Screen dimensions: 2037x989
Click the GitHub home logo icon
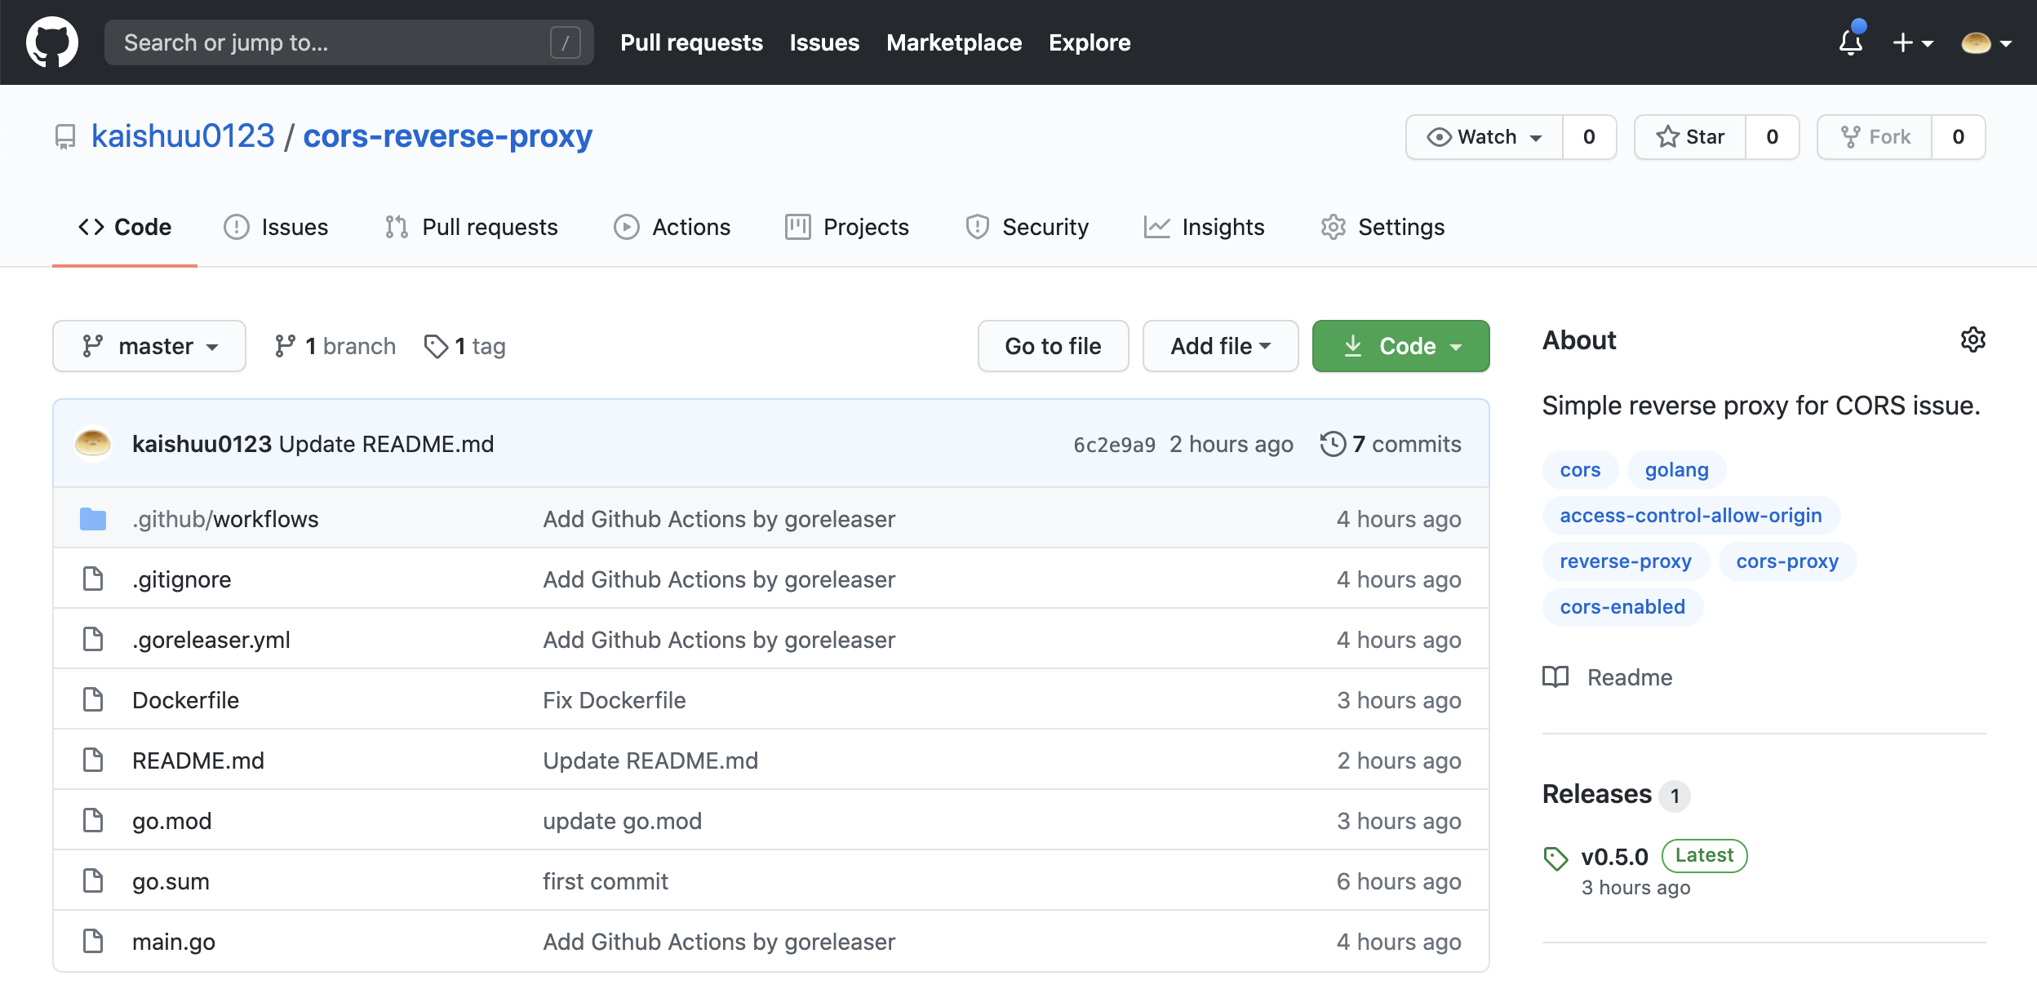[x=52, y=42]
